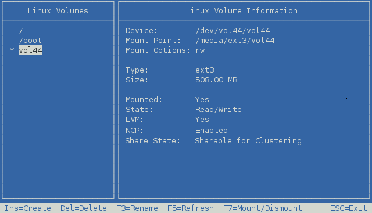Click ESC=Exit in the bottom bar

click(x=349, y=208)
